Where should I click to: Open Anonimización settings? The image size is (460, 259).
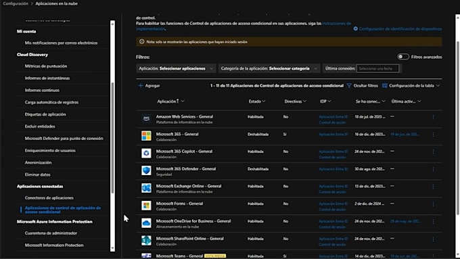click(38, 162)
